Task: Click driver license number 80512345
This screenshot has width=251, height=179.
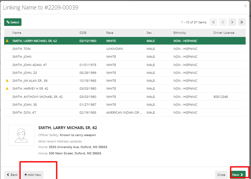Action: pos(221,97)
